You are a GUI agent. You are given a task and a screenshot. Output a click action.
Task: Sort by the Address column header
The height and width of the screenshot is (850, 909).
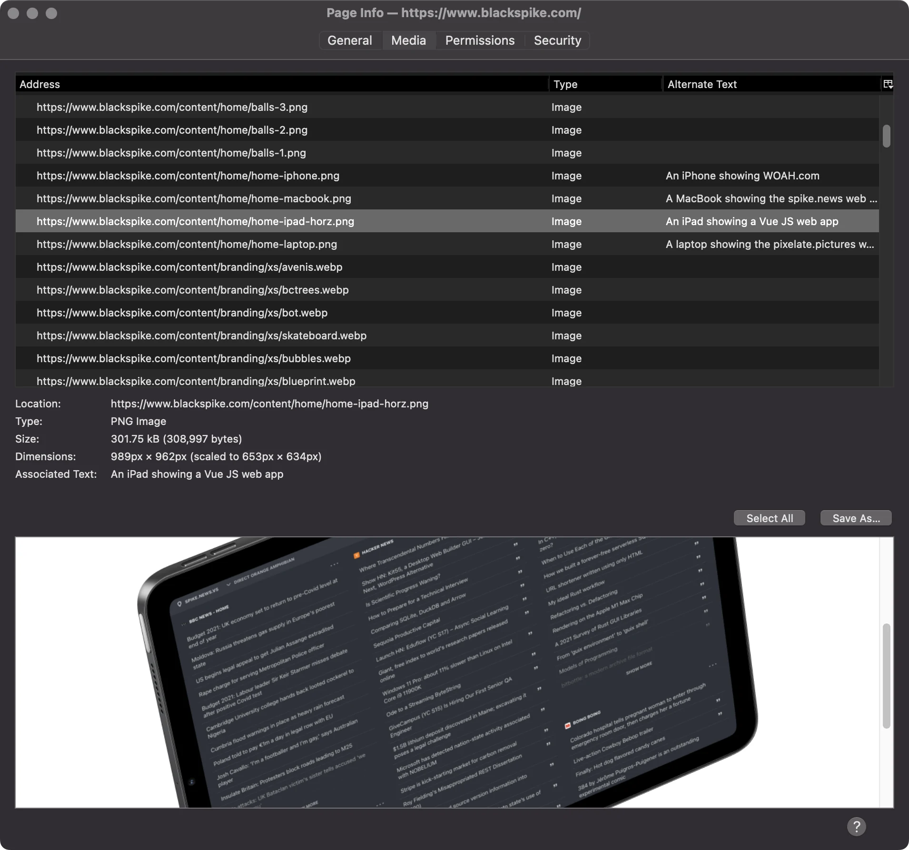282,84
